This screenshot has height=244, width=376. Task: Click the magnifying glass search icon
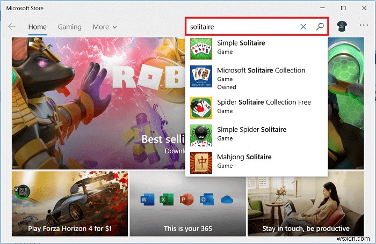[320, 27]
